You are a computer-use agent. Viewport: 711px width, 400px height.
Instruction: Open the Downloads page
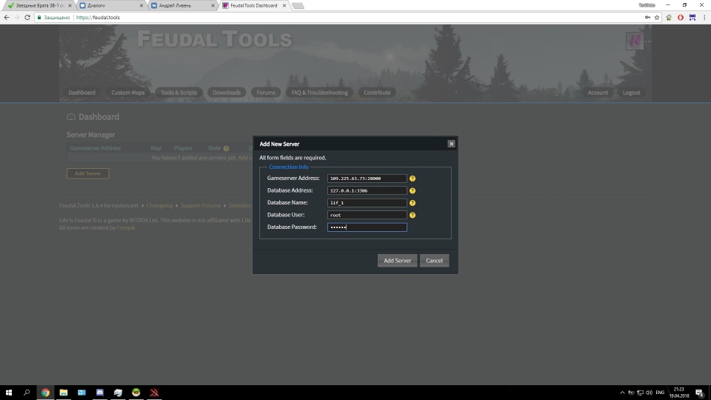point(227,93)
